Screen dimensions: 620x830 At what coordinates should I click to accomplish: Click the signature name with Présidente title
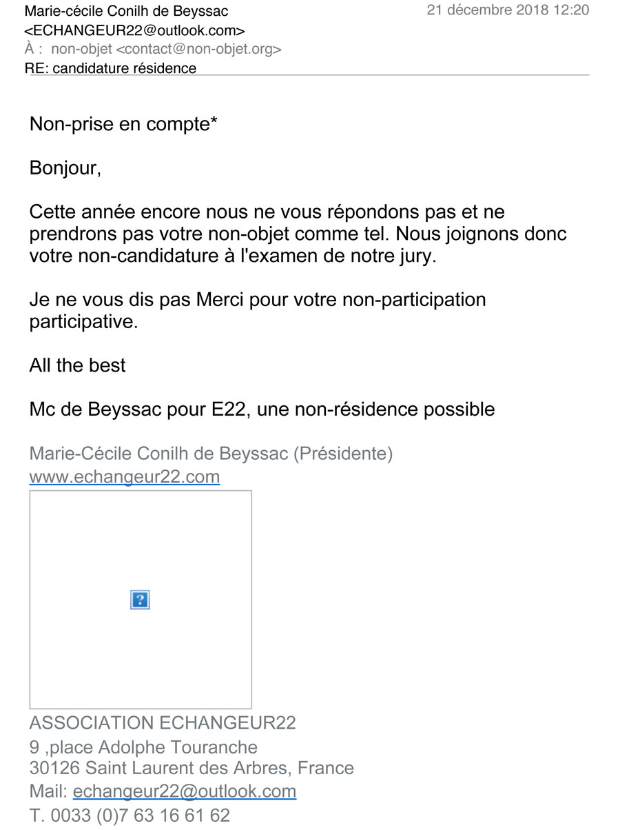click(x=211, y=454)
